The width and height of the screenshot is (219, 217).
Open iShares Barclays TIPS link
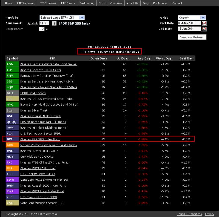(41, 70)
